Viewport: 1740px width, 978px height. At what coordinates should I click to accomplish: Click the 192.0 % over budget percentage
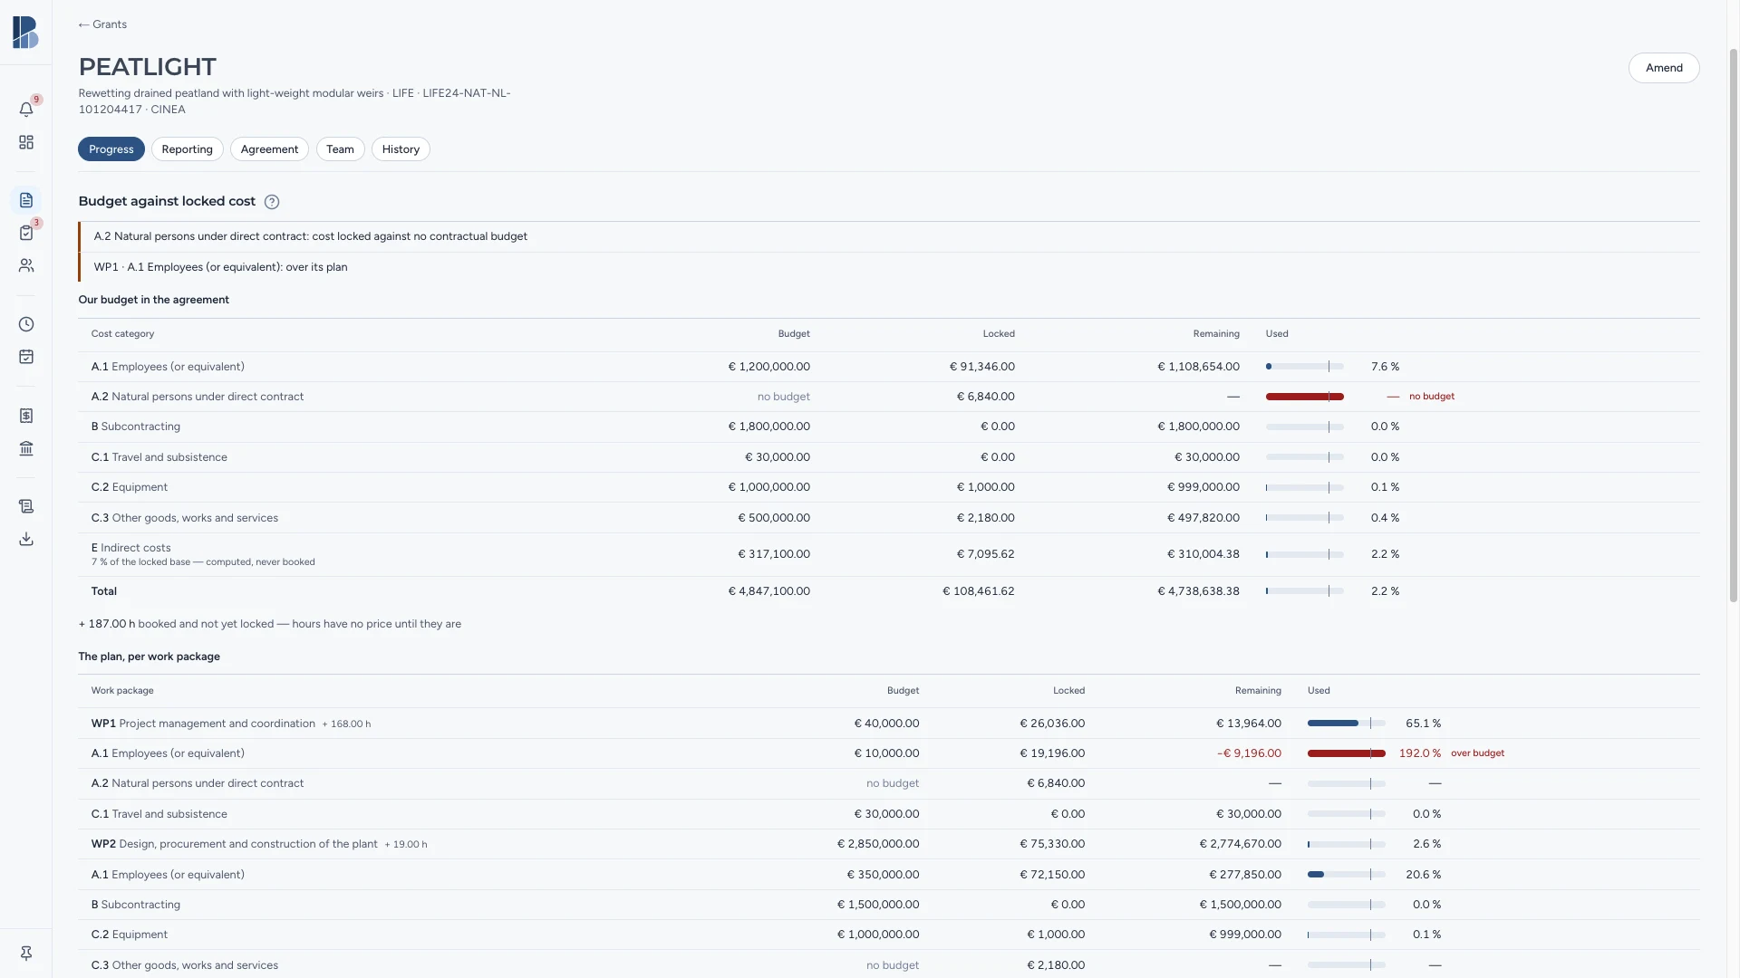(1419, 753)
